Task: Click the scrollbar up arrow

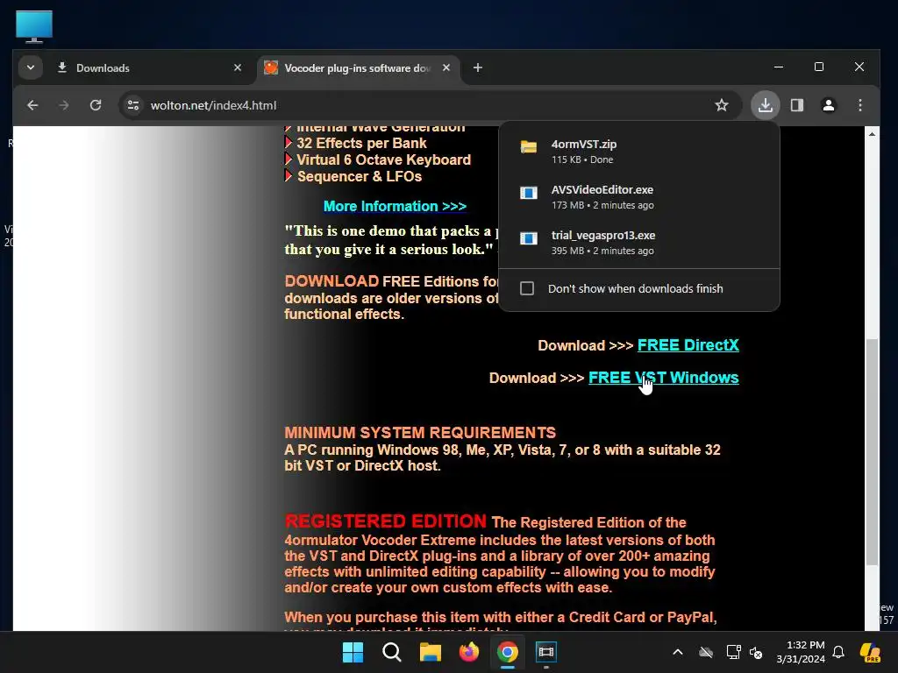Action: point(872,134)
